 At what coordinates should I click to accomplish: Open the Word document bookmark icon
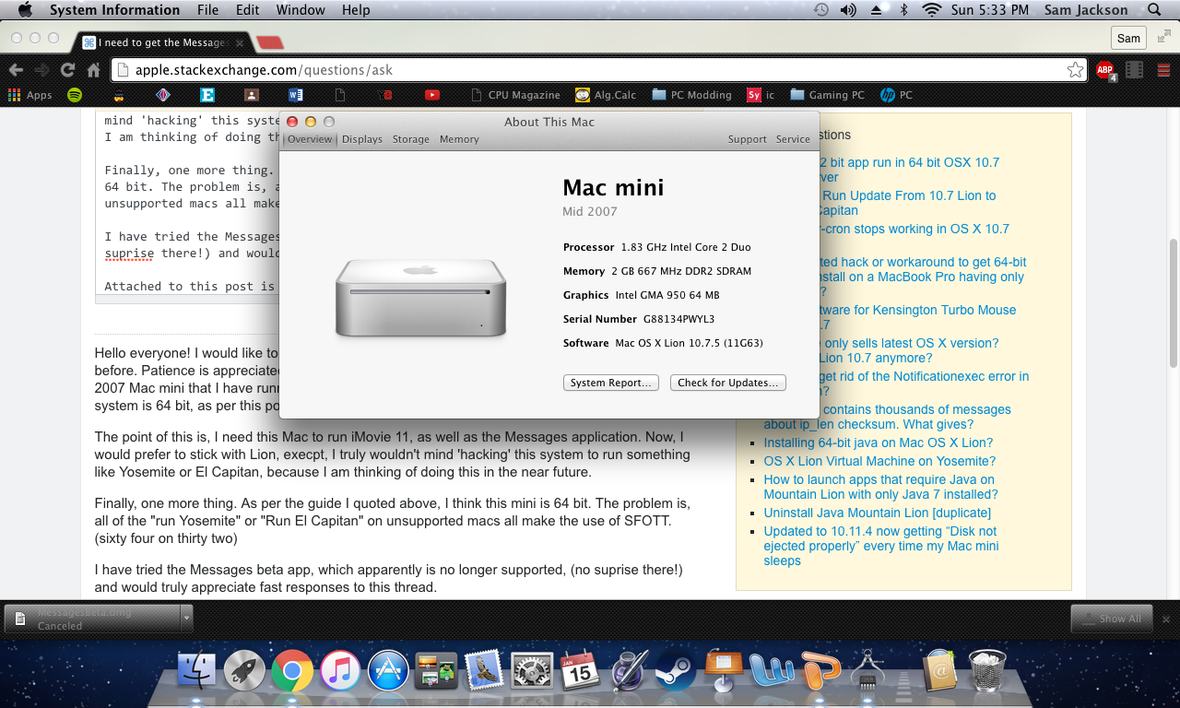click(x=296, y=94)
